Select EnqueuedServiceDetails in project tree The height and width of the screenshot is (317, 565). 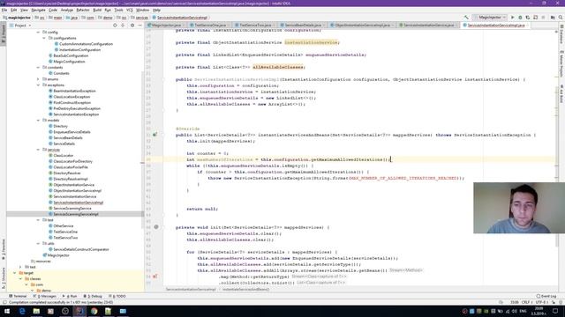(x=72, y=132)
